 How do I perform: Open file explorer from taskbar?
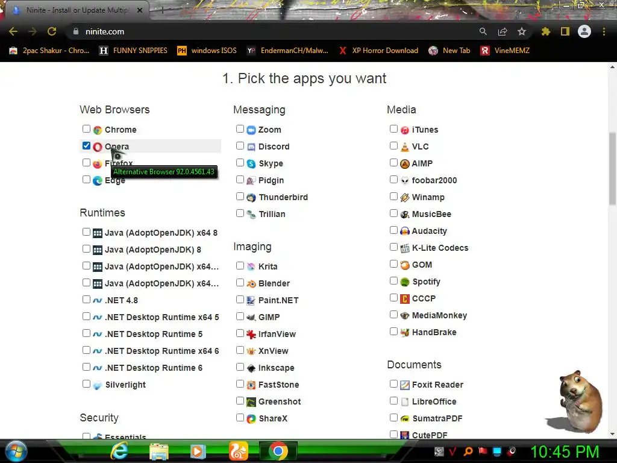point(159,451)
